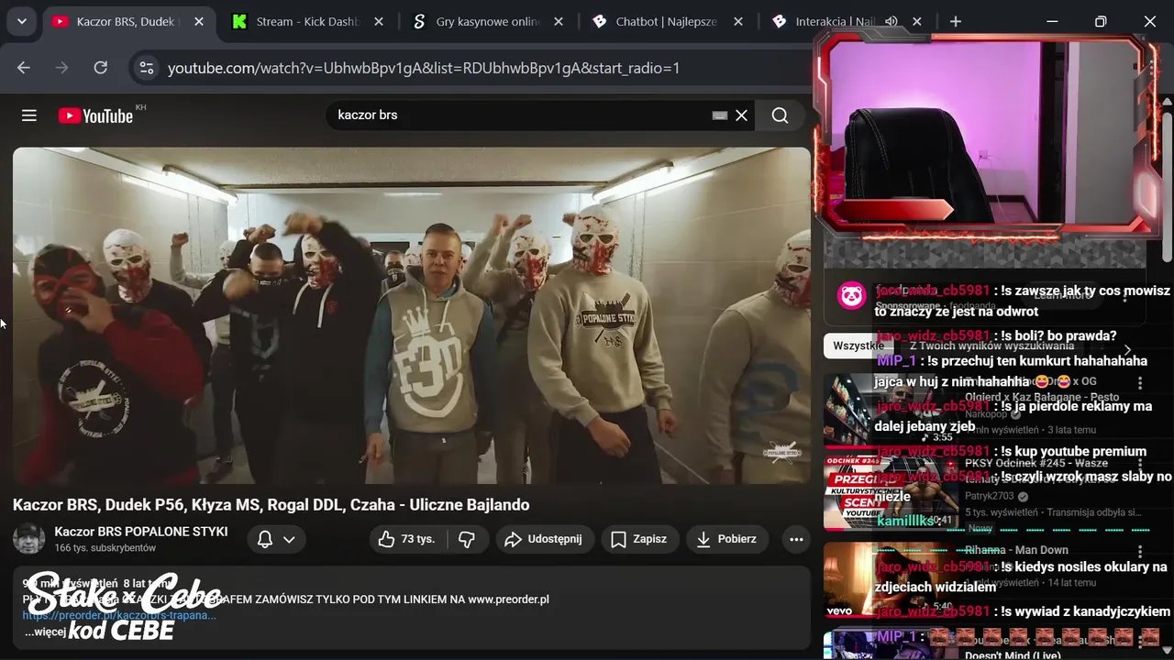The height and width of the screenshot is (660, 1174).
Task: Open PKSY Odcinek #245 video thumbnail
Action: 891,493
